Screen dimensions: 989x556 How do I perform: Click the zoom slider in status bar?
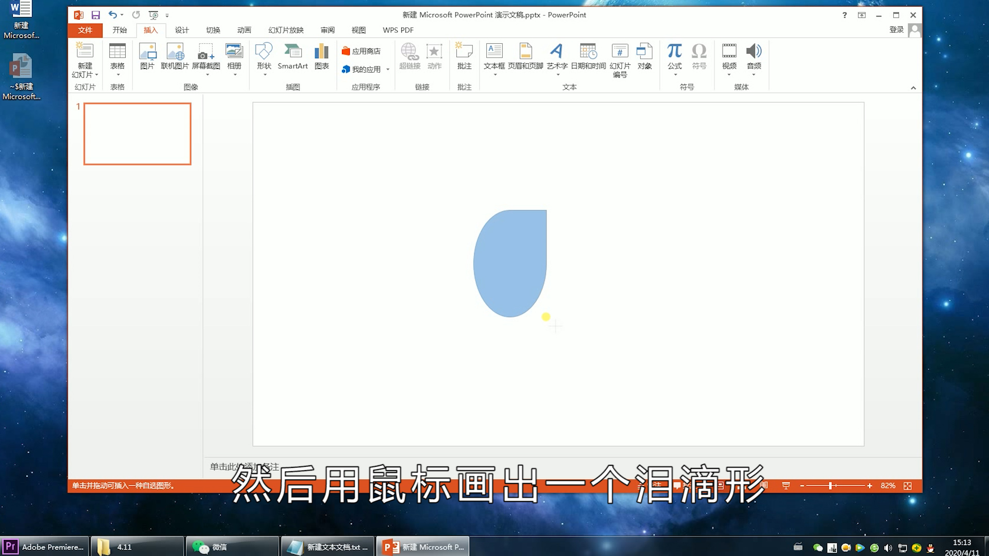pyautogui.click(x=830, y=485)
